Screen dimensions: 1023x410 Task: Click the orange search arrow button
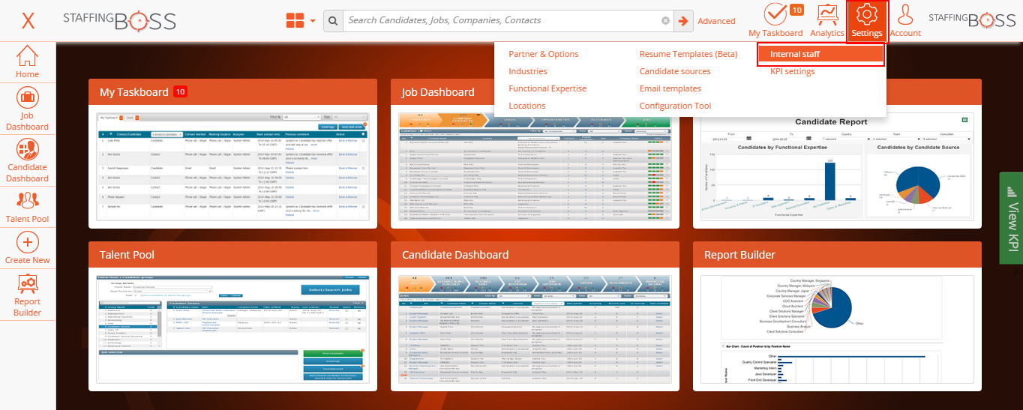tap(683, 21)
